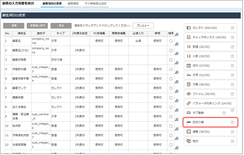Click the 2列表示設定 column header
244x155 pixels.
[x=80, y=33]
